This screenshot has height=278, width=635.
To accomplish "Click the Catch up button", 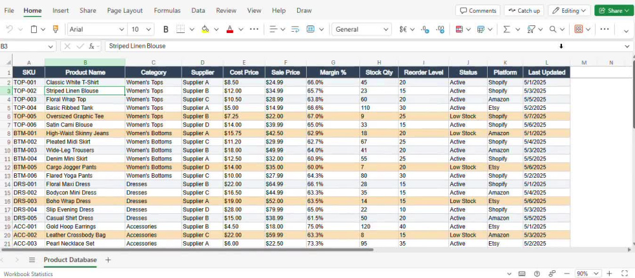I will point(524,11).
